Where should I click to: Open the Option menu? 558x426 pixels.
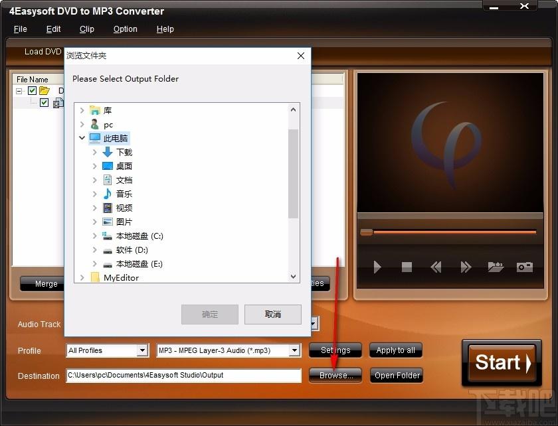click(126, 29)
